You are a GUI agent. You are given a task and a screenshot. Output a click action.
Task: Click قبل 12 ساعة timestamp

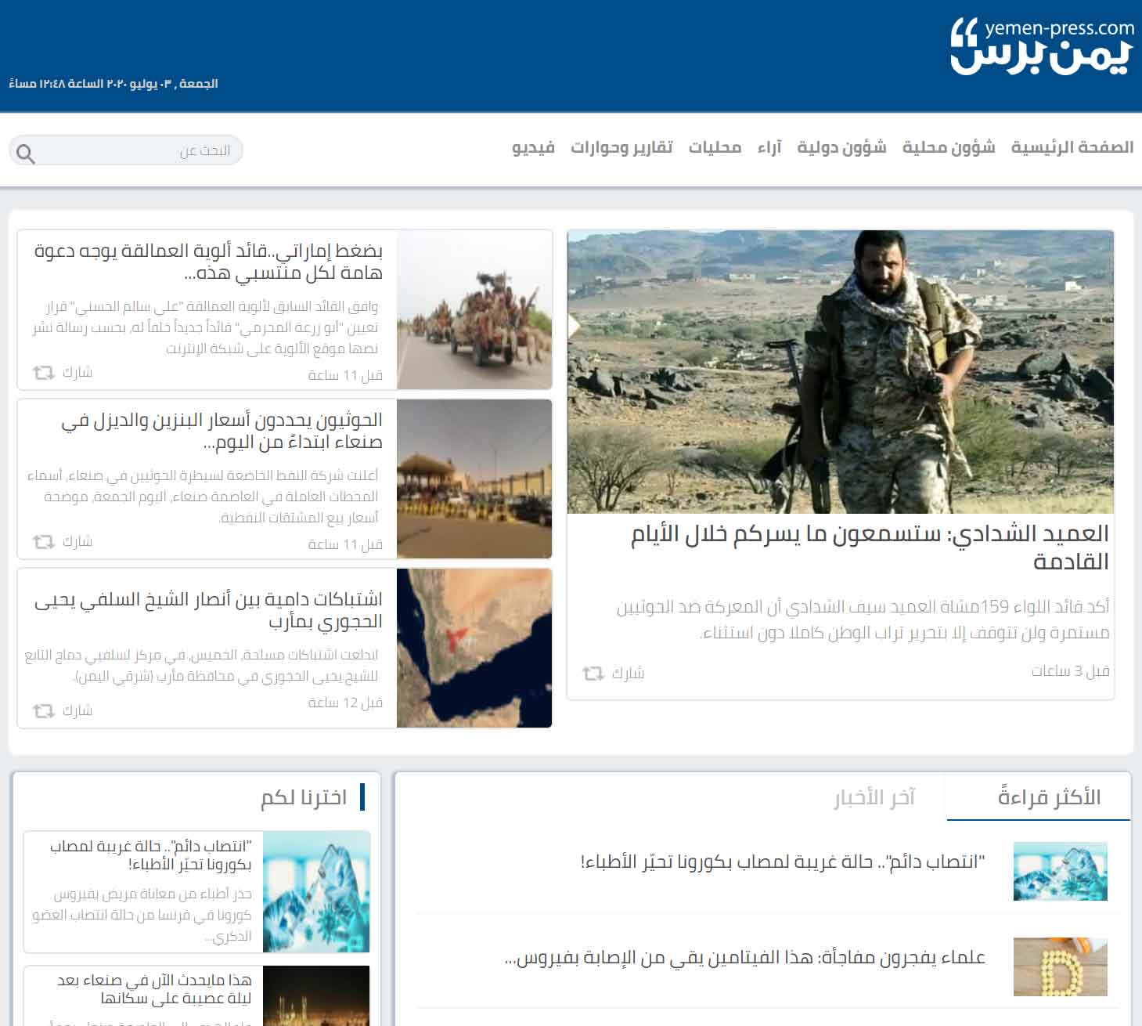point(345,703)
